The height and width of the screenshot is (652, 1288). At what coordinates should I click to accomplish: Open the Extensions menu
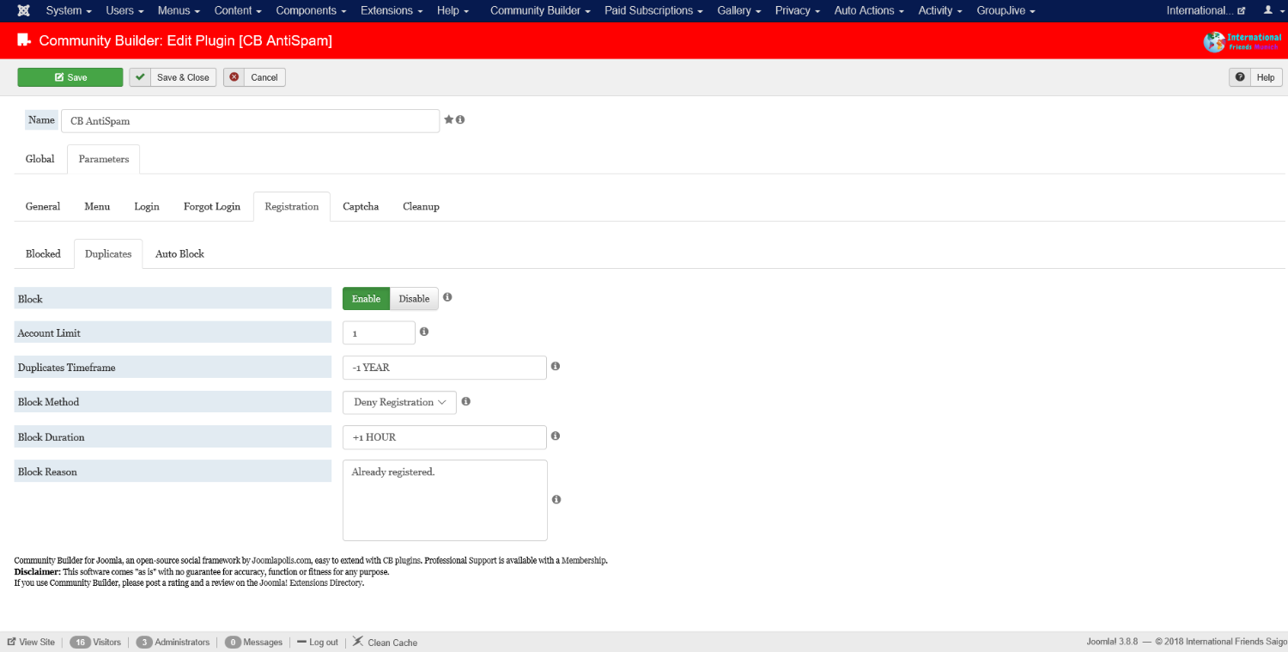(392, 10)
